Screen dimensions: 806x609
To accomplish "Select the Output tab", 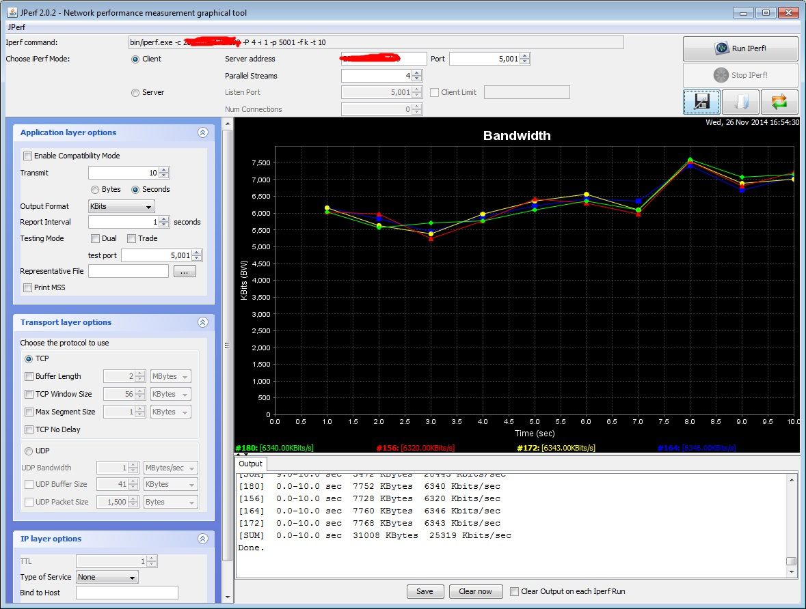I will tap(250, 464).
